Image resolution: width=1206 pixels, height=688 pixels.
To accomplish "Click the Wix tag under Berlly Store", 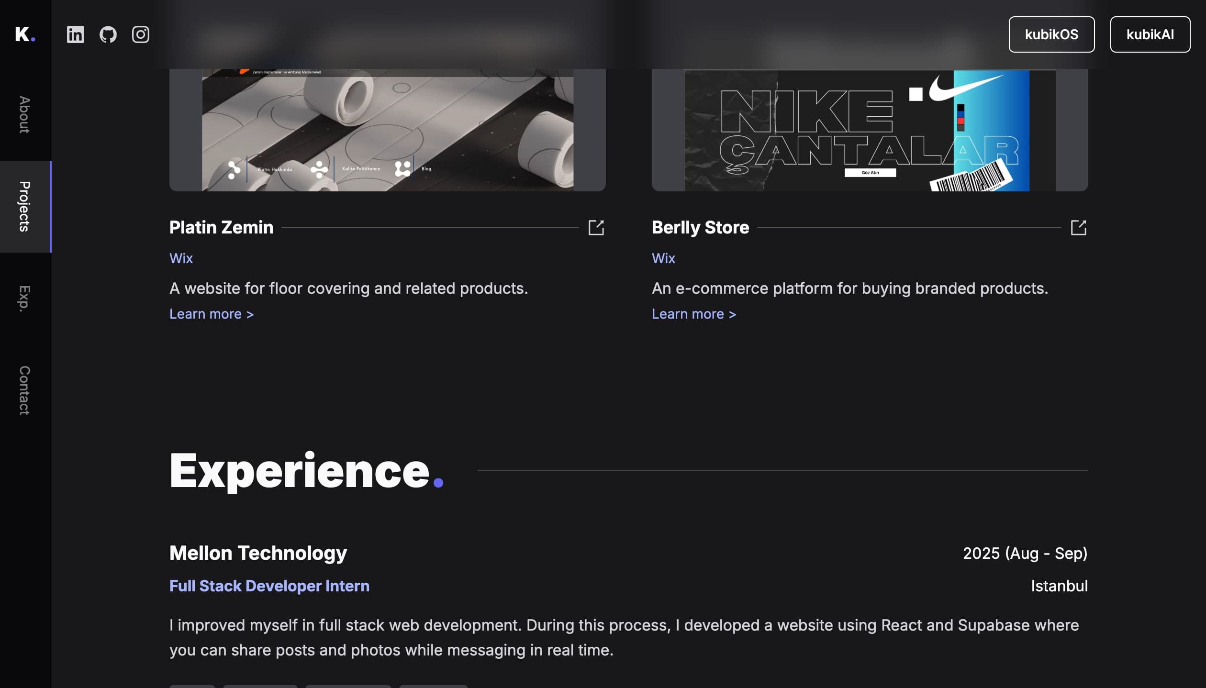I will coord(663,258).
